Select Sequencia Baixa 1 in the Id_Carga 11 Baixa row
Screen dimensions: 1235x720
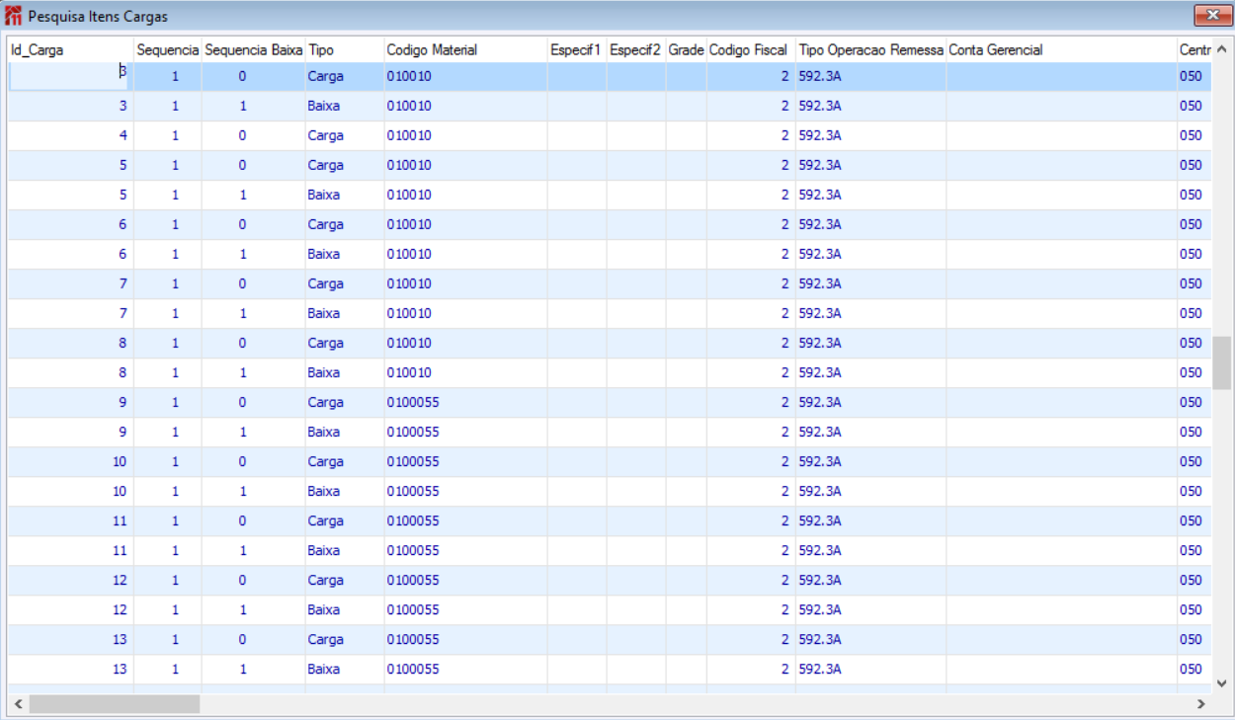[254, 550]
